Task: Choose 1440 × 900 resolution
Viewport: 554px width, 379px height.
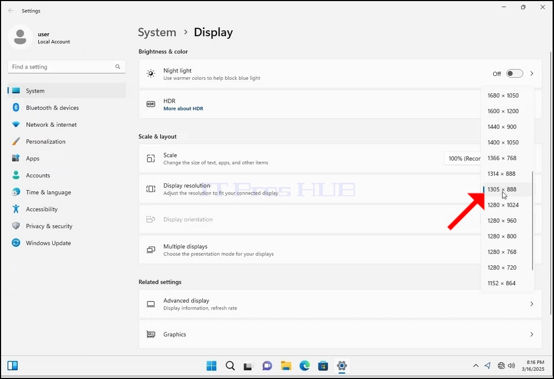Action: pos(507,127)
